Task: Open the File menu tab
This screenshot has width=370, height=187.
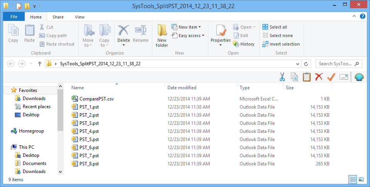Action: (14, 17)
